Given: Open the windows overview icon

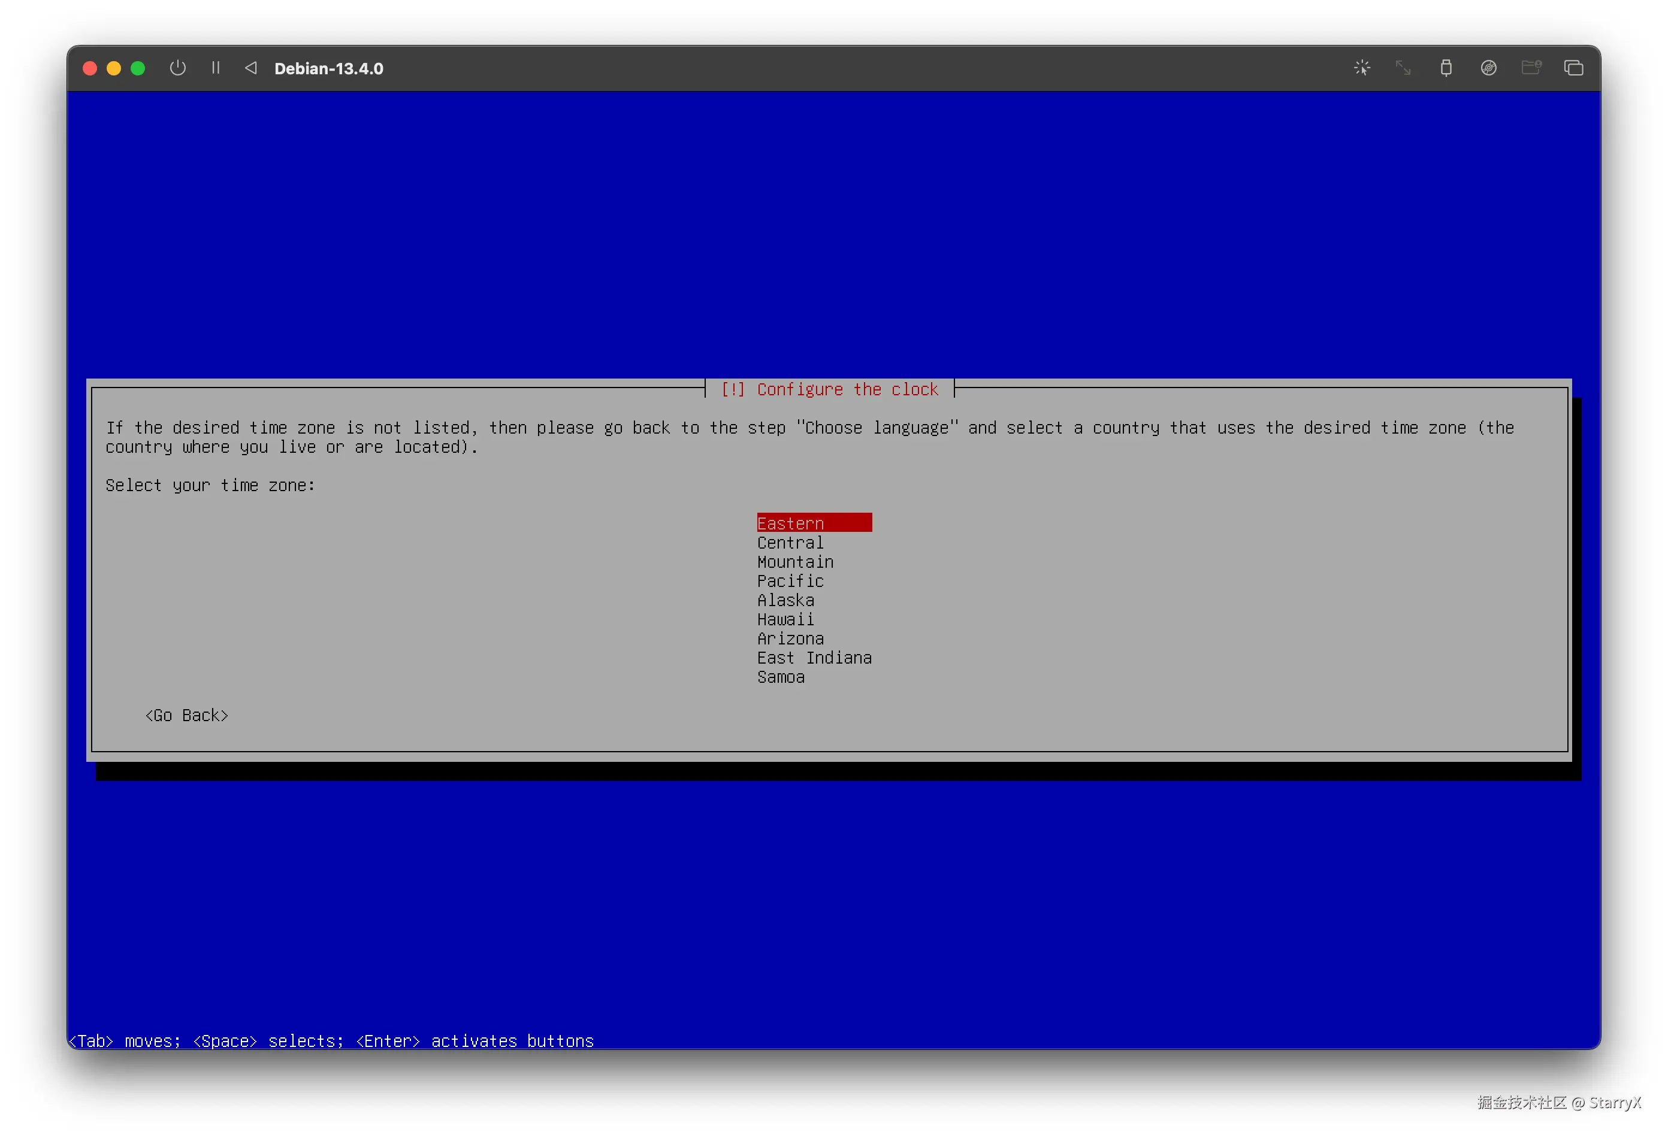Looking at the screenshot, I should coord(1573,68).
